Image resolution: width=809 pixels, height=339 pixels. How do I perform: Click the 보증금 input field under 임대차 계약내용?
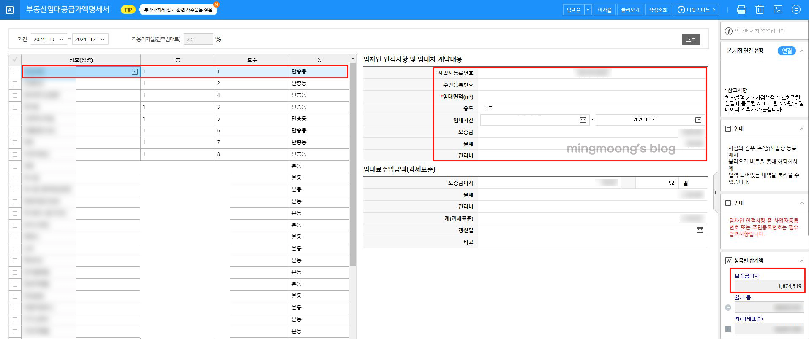pyautogui.click(x=592, y=132)
